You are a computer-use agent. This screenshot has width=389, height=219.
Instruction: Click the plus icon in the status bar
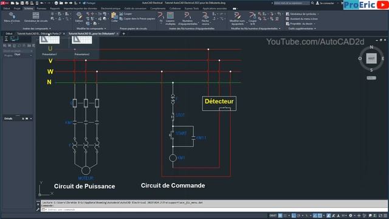359,215
